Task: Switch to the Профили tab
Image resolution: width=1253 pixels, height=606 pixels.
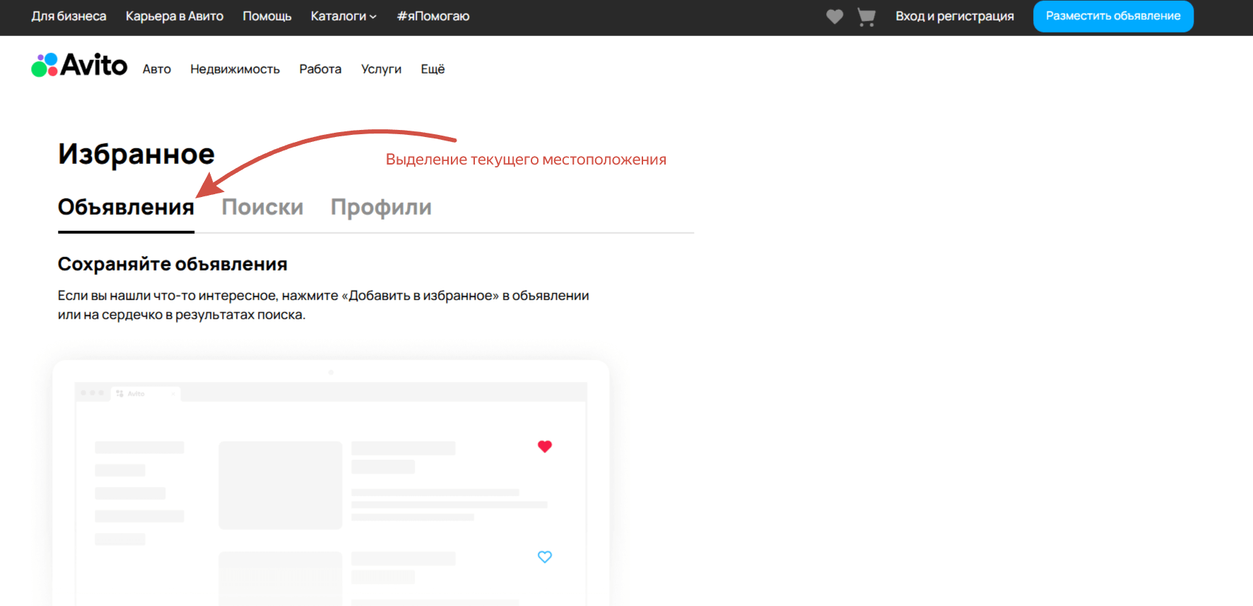Action: (381, 207)
